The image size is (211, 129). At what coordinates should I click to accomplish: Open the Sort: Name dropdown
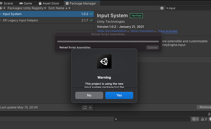[x=59, y=8]
